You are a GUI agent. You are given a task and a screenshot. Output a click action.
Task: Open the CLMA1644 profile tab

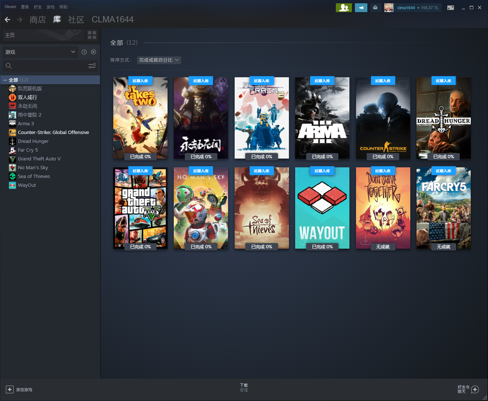[113, 19]
